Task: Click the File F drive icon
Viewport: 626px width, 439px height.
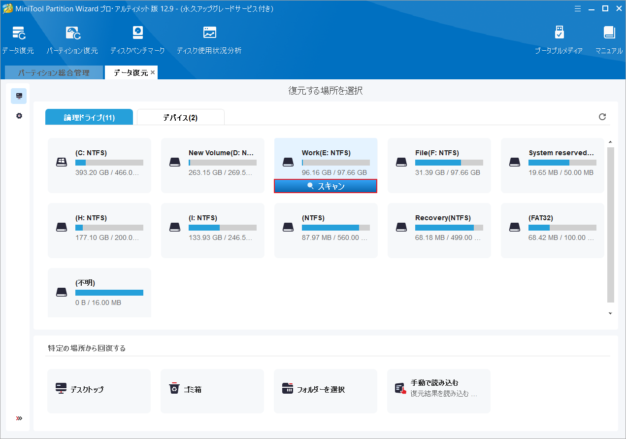Action: pyautogui.click(x=401, y=162)
